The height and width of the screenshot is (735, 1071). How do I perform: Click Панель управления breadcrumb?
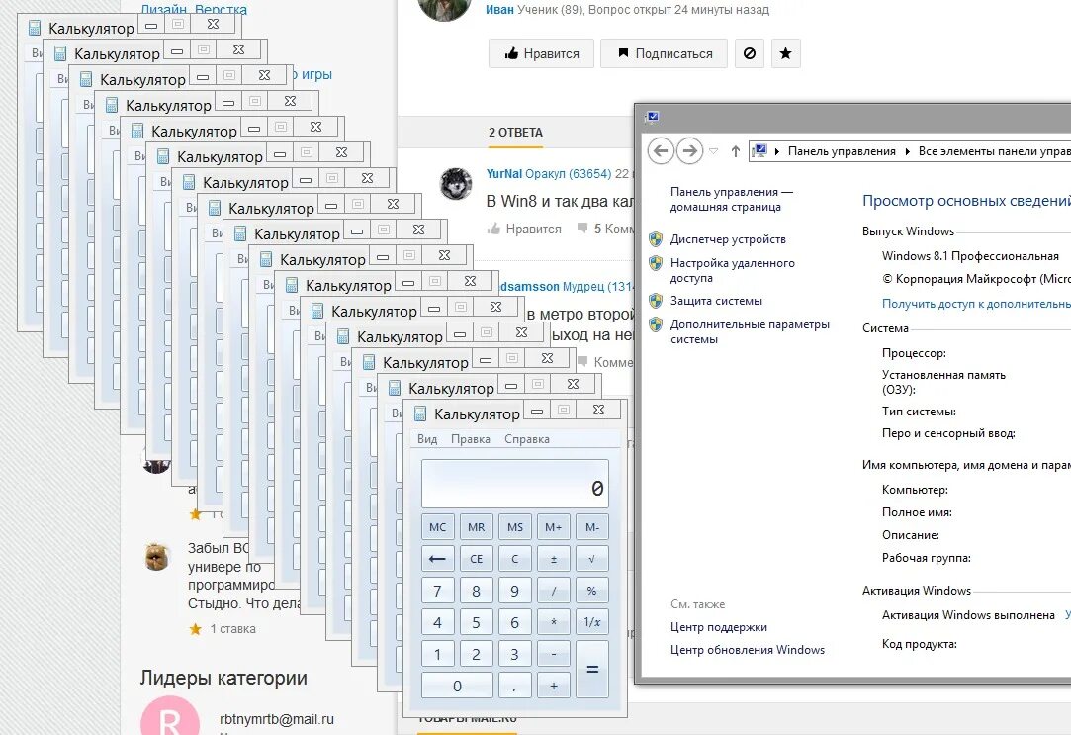tap(842, 151)
